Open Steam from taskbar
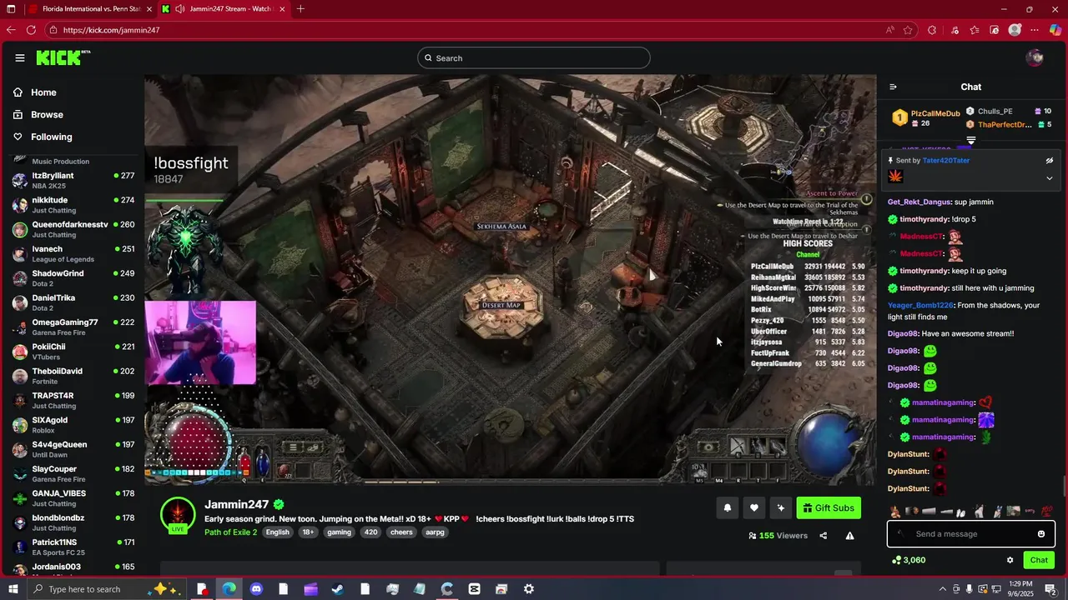The height and width of the screenshot is (600, 1068). click(x=337, y=589)
